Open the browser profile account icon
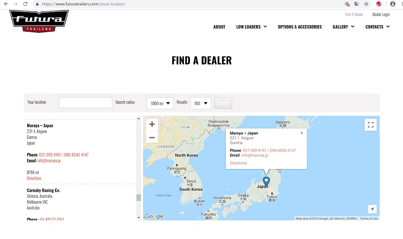The height and width of the screenshot is (239, 403). click(x=393, y=4)
